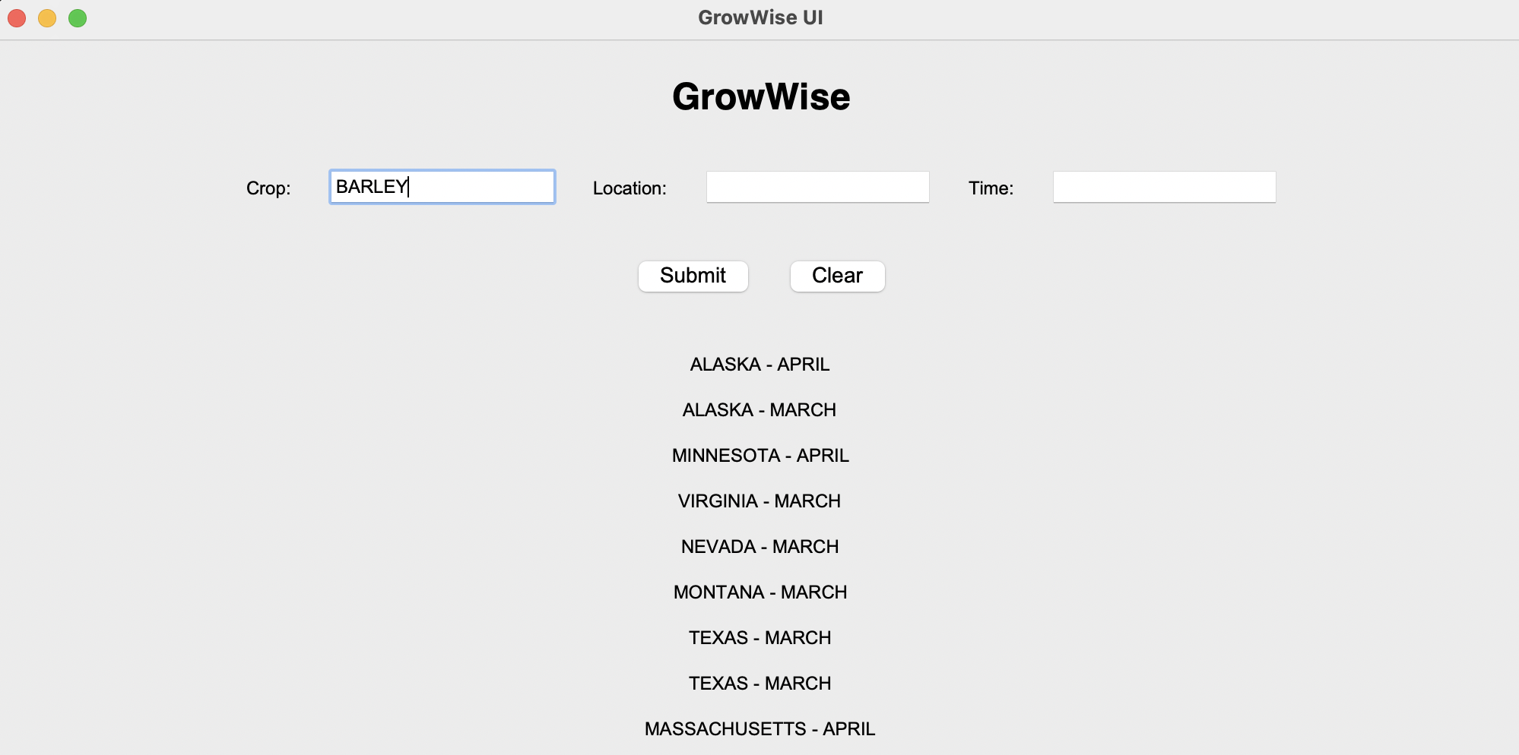Screen dimensions: 1519x755
Task: Click the GrowWise title heading
Action: 760,96
